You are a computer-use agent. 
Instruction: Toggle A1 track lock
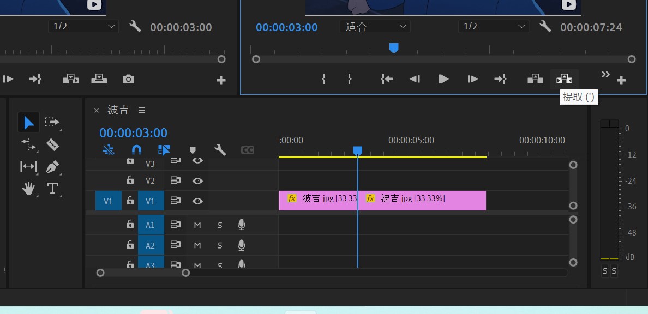click(130, 225)
